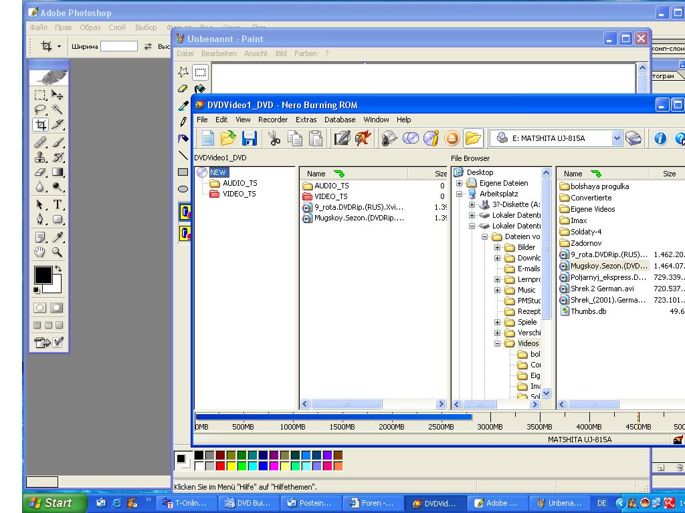Select the Type tool in Photoshop
Image resolution: width=685 pixels, height=513 pixels.
click(58, 204)
